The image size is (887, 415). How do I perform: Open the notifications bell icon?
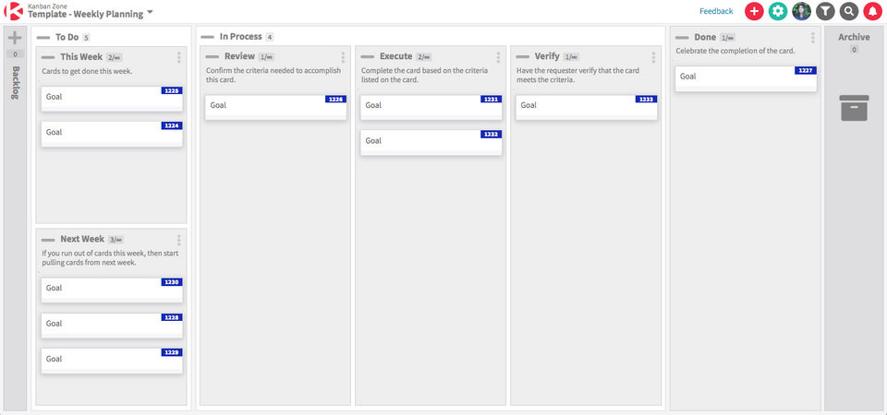[873, 12]
